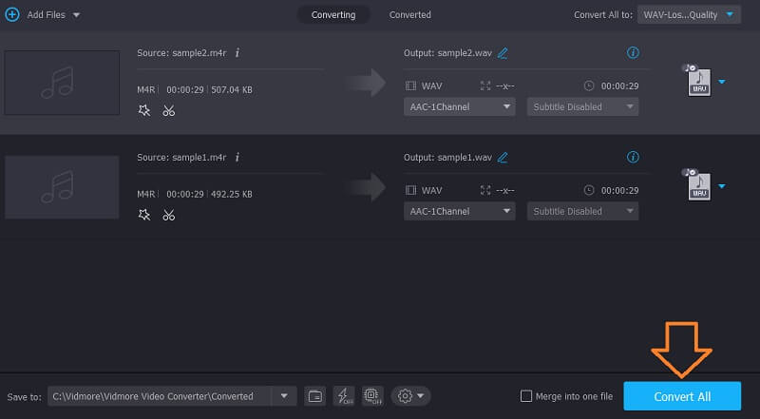Screen dimensions: 760x419
Task: Select the Converting tab
Action: tap(333, 14)
